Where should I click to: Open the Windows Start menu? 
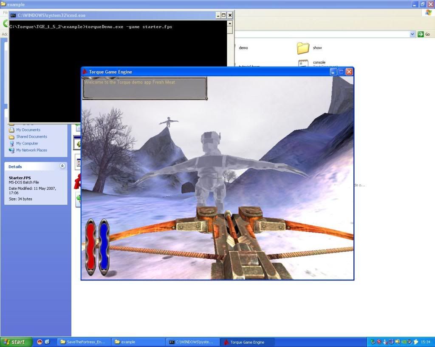[16, 342]
